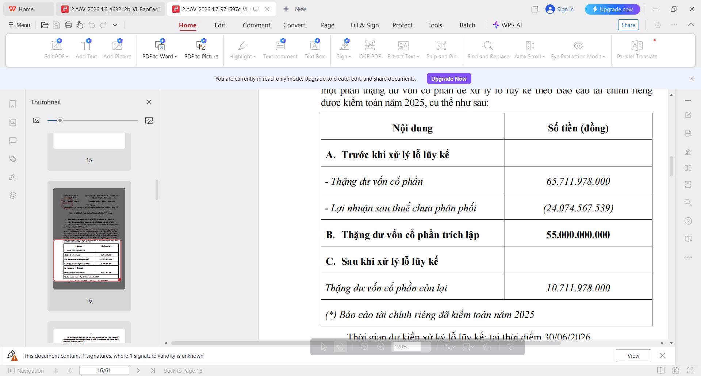Toggle the Navigation pane in status bar
701x376 pixels.
pos(26,371)
